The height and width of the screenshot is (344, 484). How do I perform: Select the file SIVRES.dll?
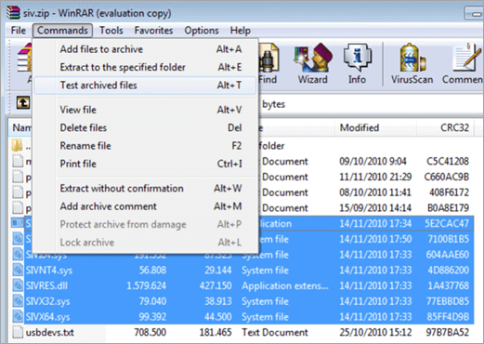[46, 285]
